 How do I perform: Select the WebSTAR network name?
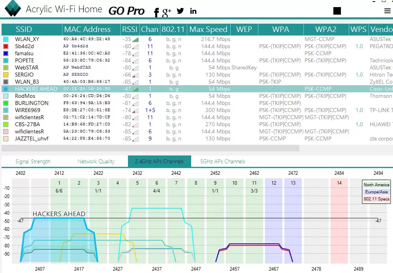27,67
